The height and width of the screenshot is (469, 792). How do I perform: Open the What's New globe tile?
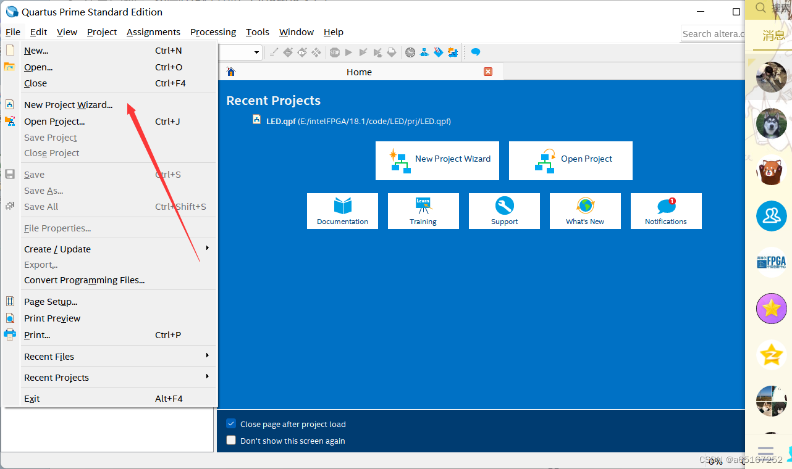(585, 211)
